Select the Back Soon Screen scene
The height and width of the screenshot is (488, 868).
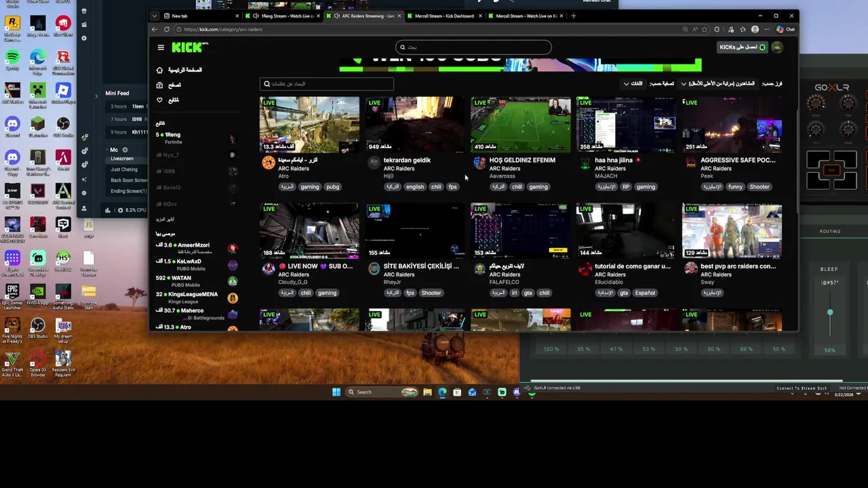tap(129, 180)
